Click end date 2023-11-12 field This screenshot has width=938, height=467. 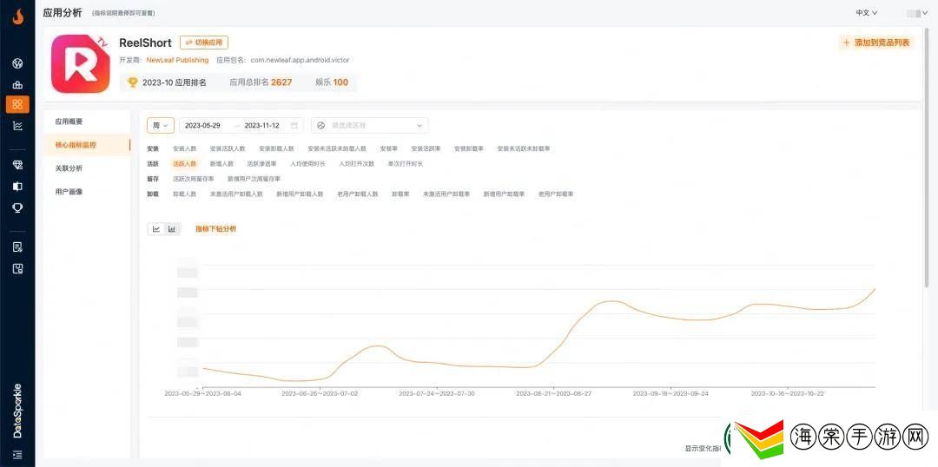[262, 126]
